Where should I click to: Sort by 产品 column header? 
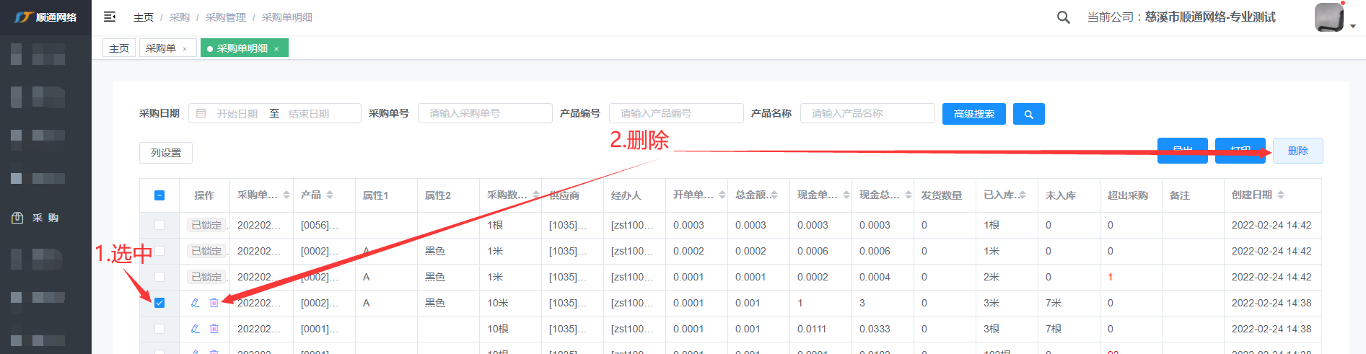(330, 195)
